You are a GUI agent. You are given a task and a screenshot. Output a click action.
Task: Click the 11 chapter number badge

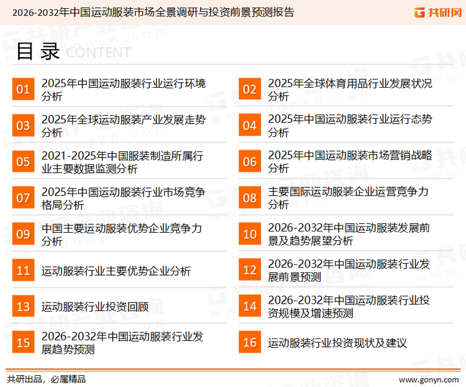coord(23,270)
